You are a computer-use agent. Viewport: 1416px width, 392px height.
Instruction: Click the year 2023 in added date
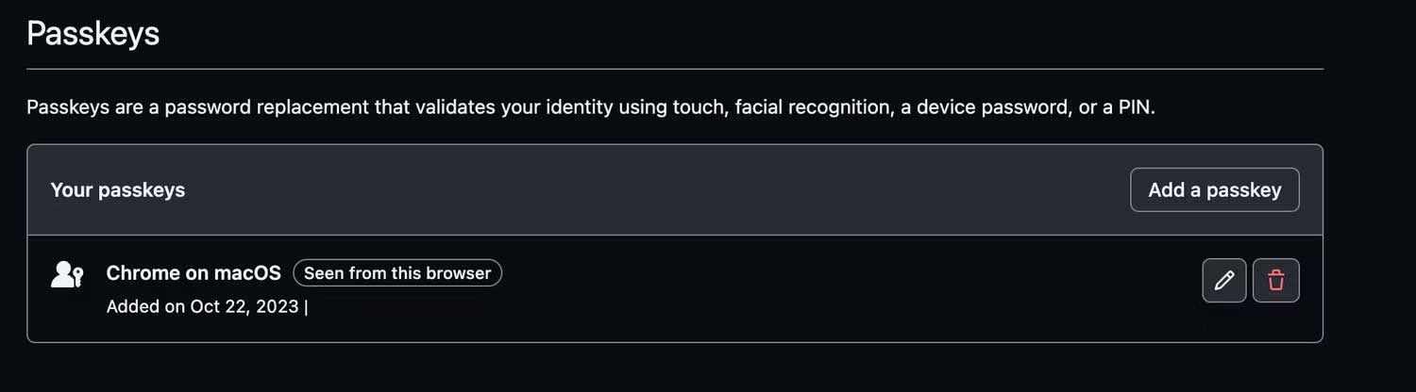click(x=279, y=306)
